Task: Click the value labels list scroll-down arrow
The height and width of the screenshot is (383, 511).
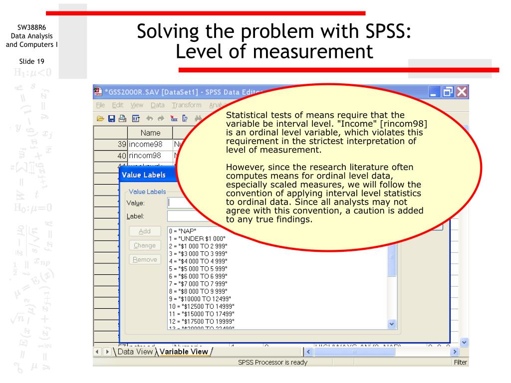Action: [392, 324]
